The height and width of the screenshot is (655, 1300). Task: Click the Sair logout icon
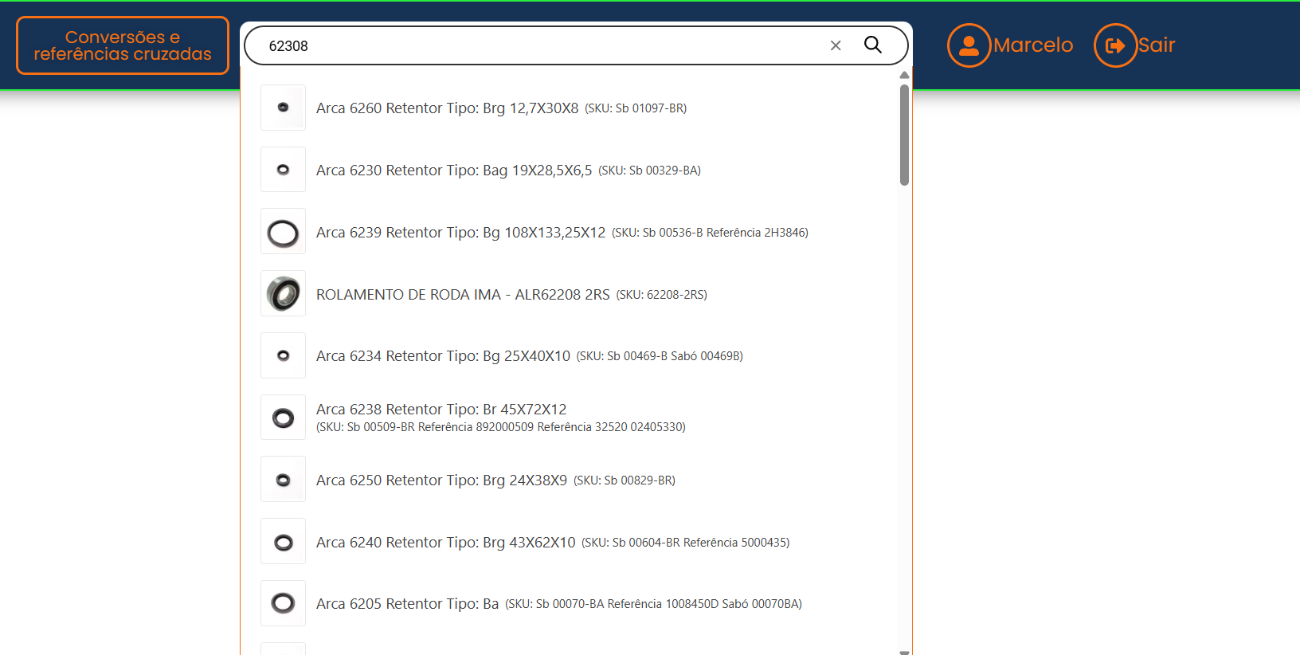coord(1115,45)
